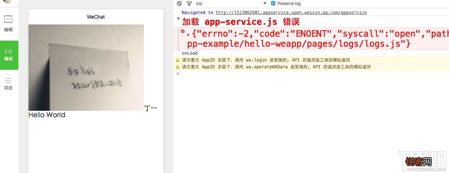Select the logs.js path error text
Viewport: 449px width, 173px height.
click(299, 44)
